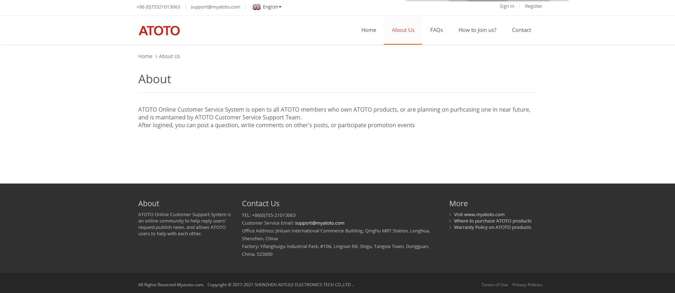Click the ATOTO logo

pos(159,30)
